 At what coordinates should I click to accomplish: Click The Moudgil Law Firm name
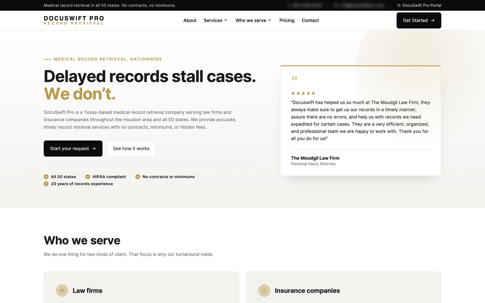[315, 158]
